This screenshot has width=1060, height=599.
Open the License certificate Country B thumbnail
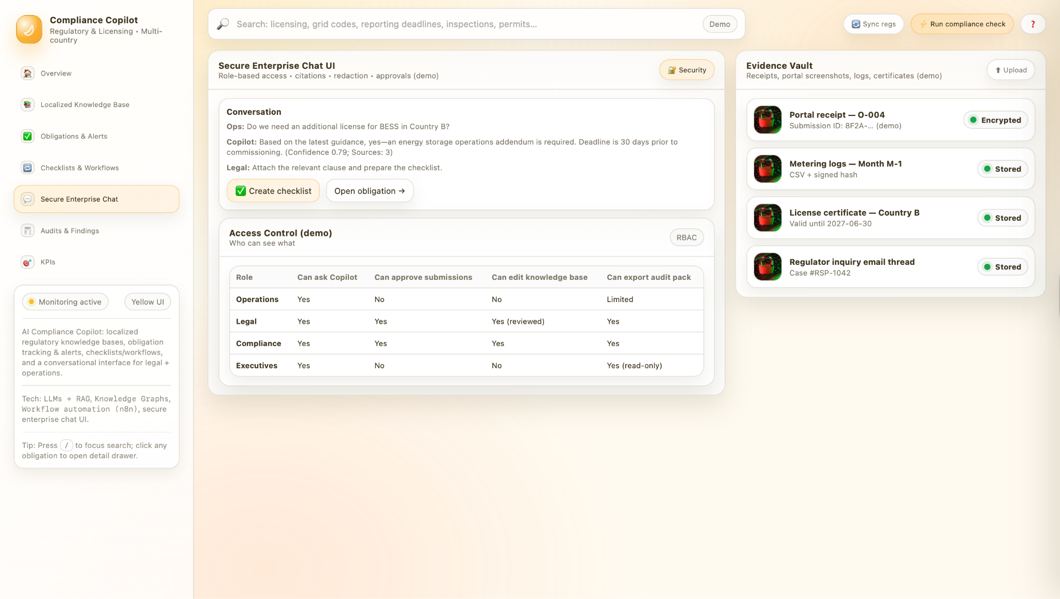[768, 218]
